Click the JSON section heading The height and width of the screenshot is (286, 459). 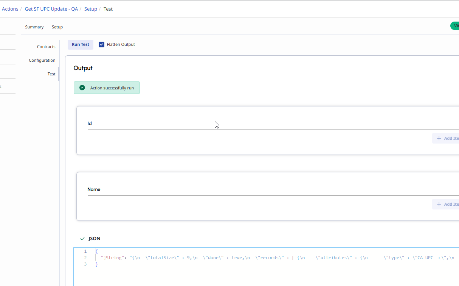(94, 239)
